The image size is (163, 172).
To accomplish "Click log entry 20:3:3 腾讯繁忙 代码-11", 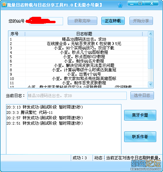I will click(x=30, y=113).
